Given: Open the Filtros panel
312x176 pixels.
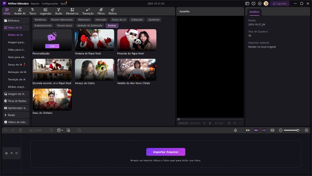Looking at the screenshot, I should pyautogui.click(x=101, y=11).
